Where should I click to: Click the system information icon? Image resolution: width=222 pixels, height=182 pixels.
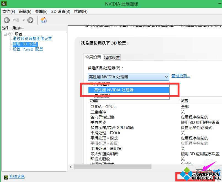coord(6,177)
